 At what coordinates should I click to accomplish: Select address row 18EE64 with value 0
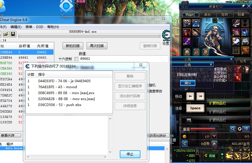[27, 52]
